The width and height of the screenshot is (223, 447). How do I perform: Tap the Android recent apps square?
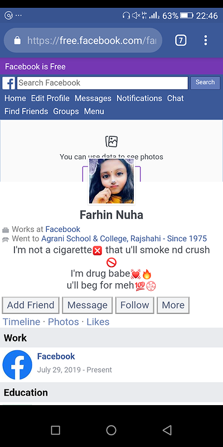pyautogui.click(x=55, y=430)
